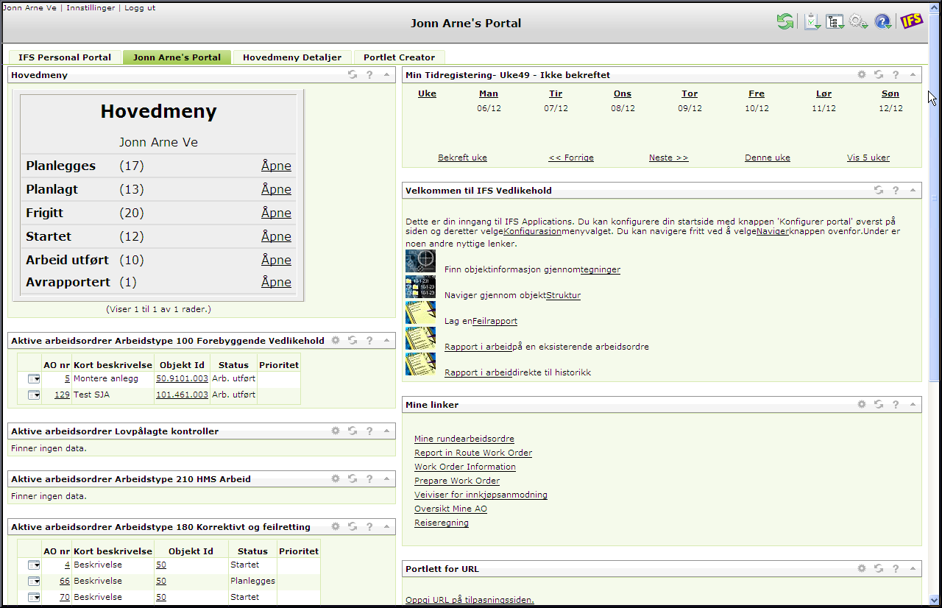Viewport: 942px width, 608px height.
Task: Collapse the Arbeidstype 210 HMS Arbeid portlet
Action: (386, 478)
